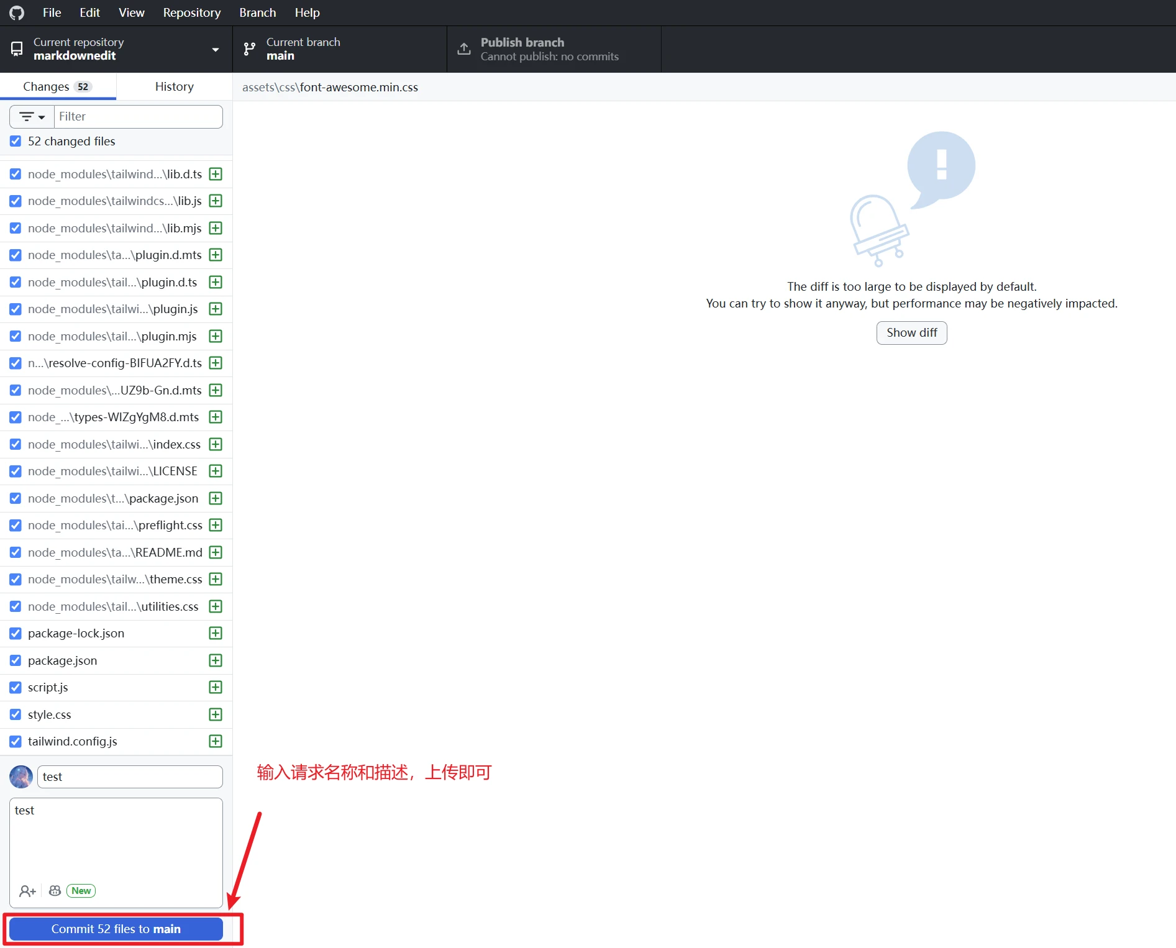Uncheck package-lock.json from the commit

tap(15, 633)
